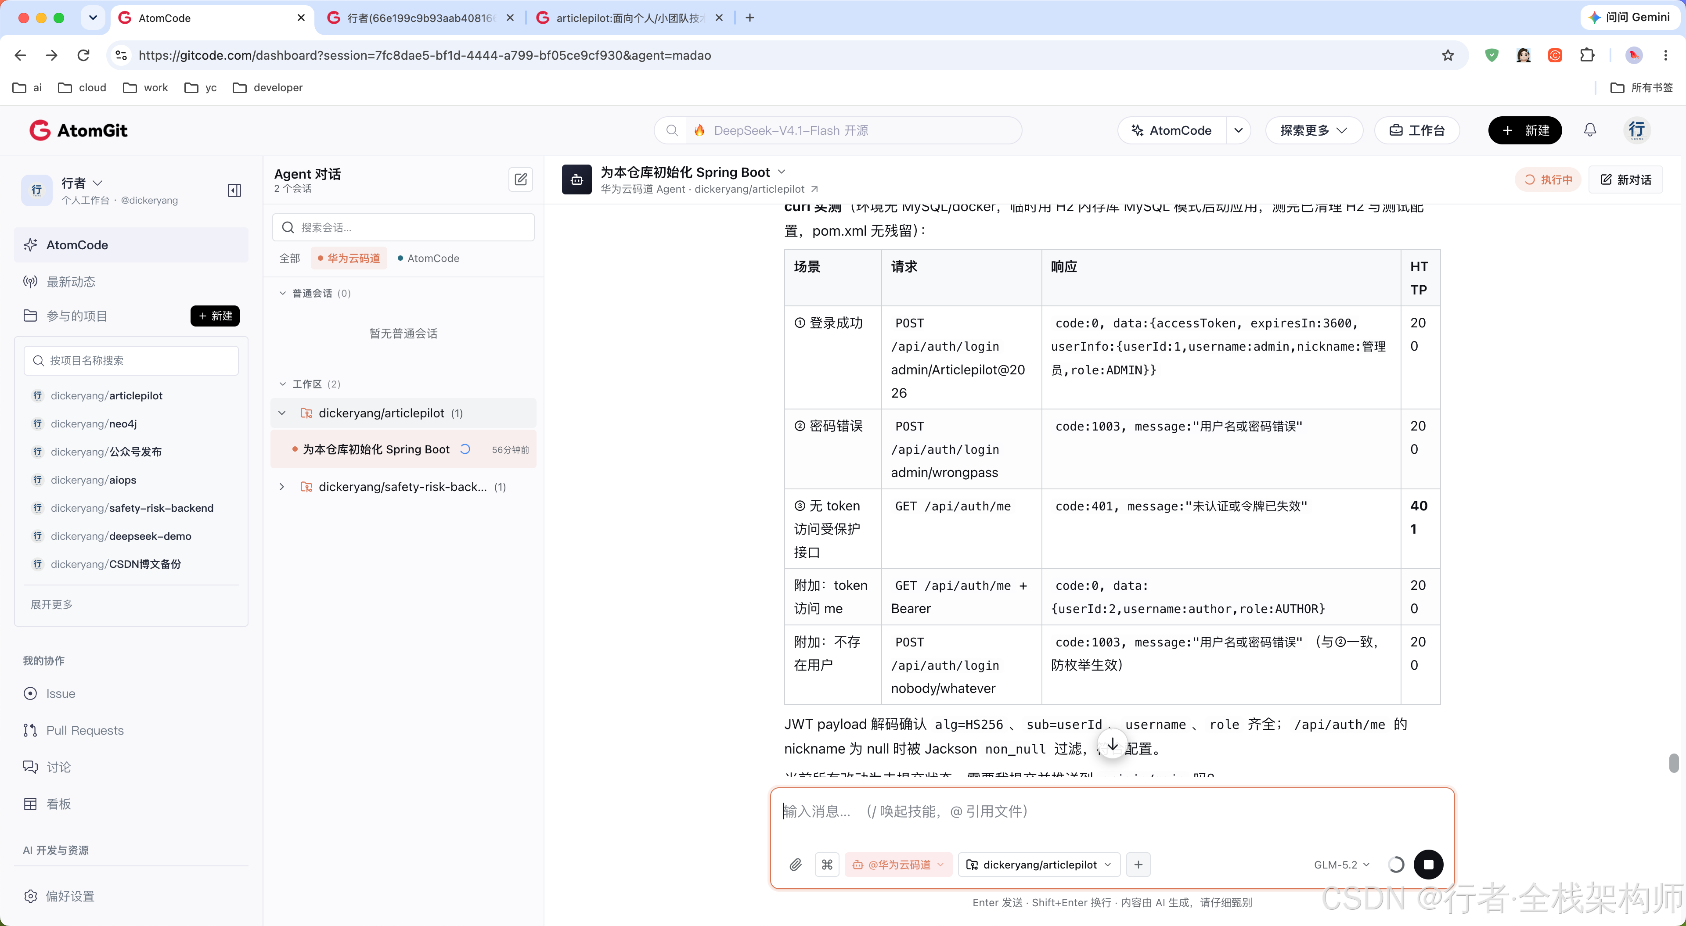Click the black 新建 button in header

[x=1525, y=130]
